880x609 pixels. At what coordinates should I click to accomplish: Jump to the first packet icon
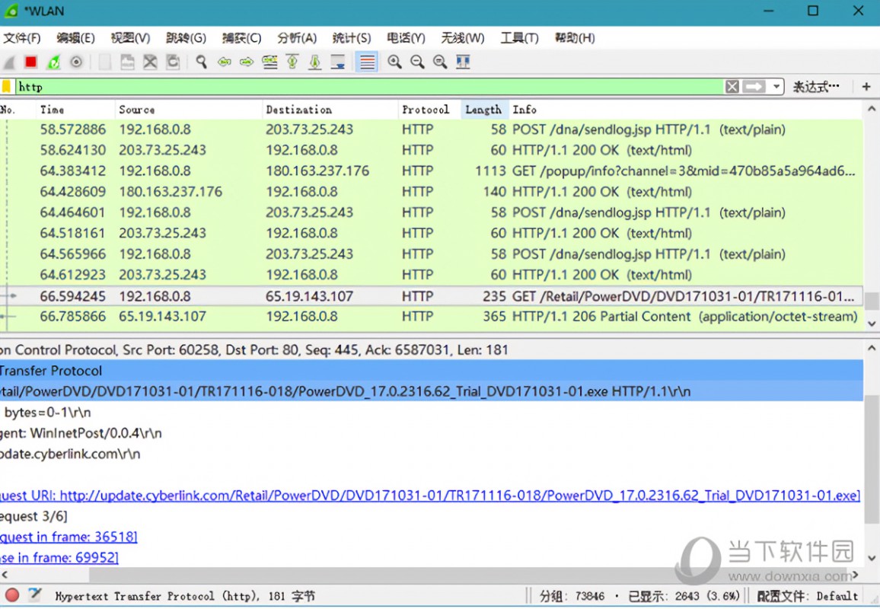(292, 62)
